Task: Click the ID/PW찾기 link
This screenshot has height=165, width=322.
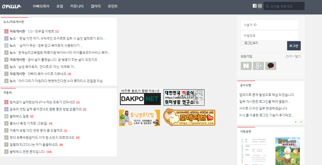Action: pos(293,56)
